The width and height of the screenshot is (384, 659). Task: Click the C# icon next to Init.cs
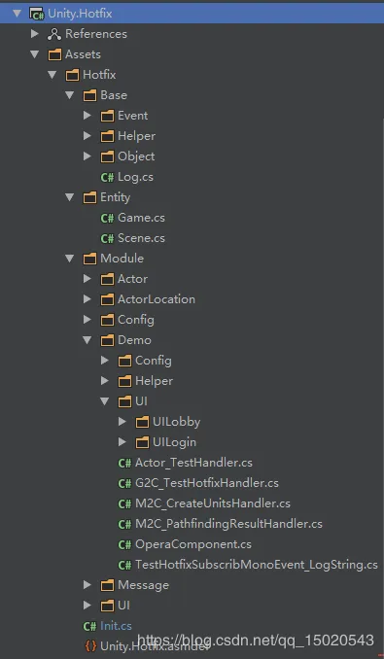coord(89,626)
